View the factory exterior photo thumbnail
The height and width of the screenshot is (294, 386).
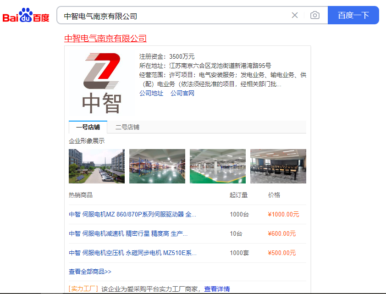(97, 166)
